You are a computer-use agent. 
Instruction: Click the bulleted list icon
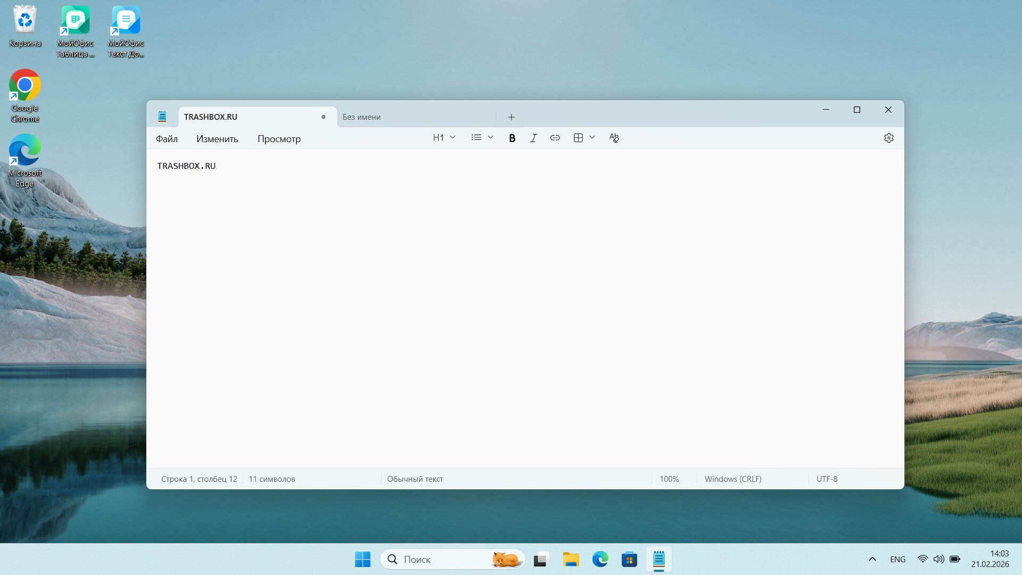(x=476, y=138)
